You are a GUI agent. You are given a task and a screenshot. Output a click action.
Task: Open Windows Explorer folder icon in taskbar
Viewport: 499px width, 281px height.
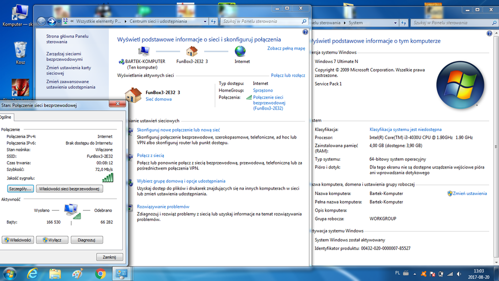tap(55, 273)
